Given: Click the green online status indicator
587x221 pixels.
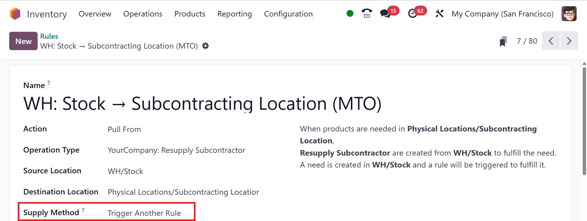Looking at the screenshot, I should click(x=350, y=13).
